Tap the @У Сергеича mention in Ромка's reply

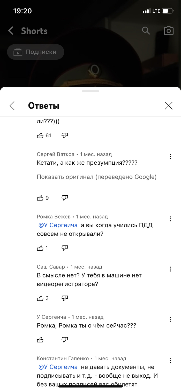pos(58,225)
